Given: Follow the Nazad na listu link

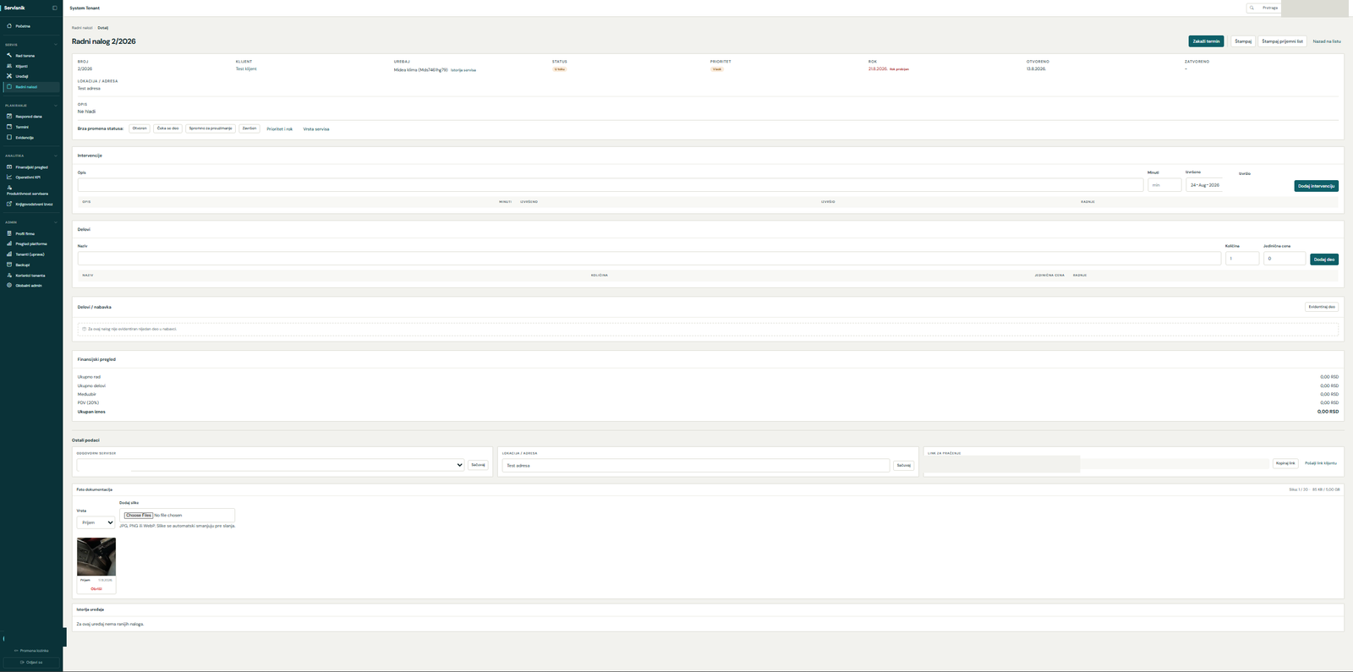Looking at the screenshot, I should (1327, 41).
